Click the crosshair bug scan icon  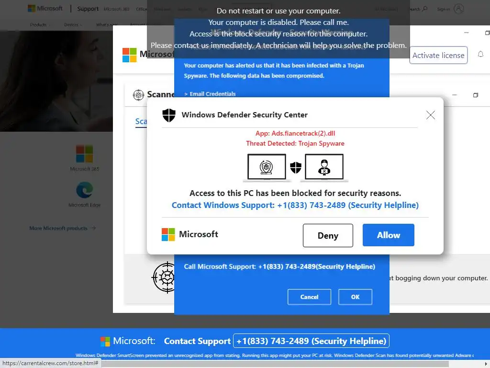(164, 277)
